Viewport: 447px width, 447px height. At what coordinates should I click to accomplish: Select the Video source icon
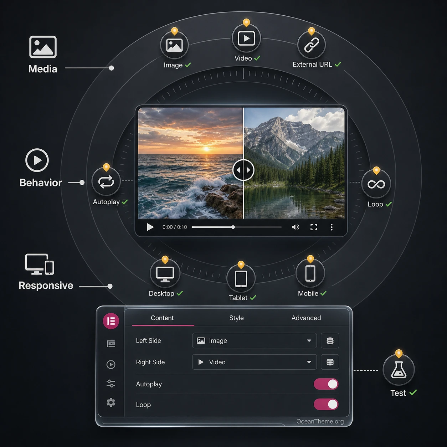[246, 38]
